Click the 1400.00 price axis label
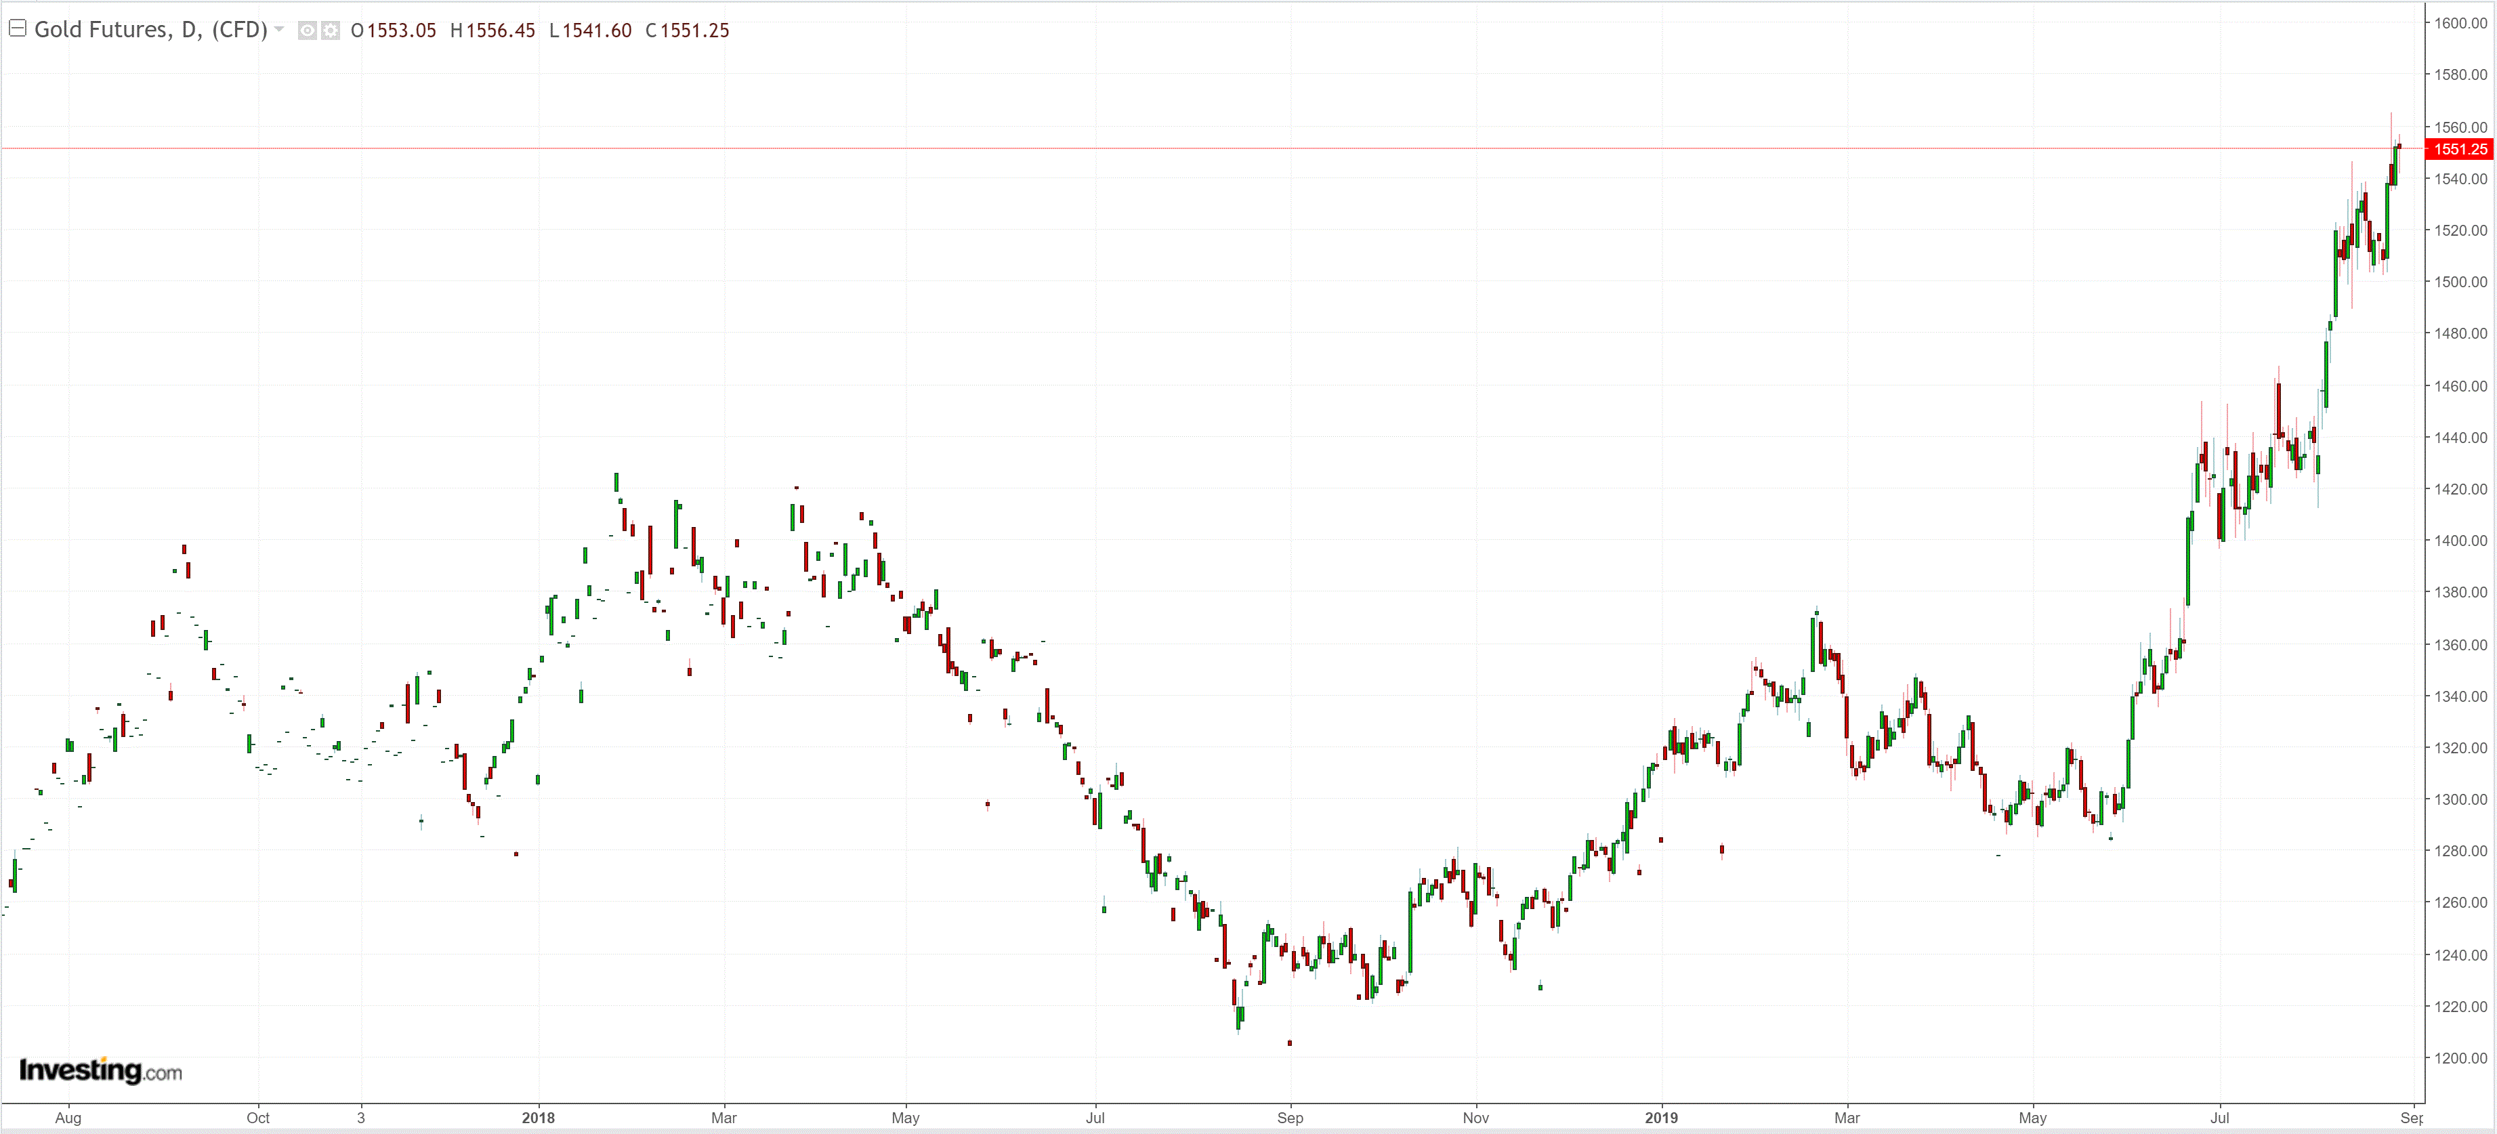Viewport: 2497px width, 1134px height. click(2460, 541)
